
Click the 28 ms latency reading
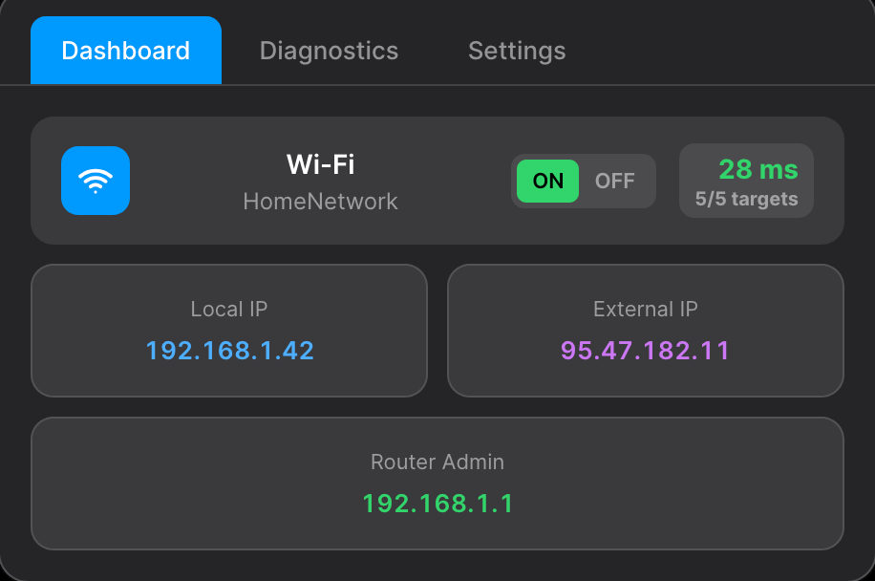tap(758, 169)
